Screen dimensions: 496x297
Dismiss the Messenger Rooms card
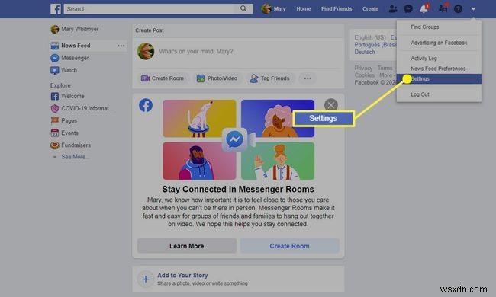(x=331, y=105)
